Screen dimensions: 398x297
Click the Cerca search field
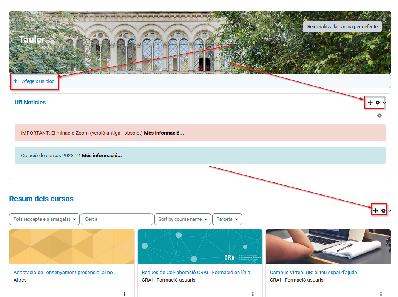click(117, 219)
